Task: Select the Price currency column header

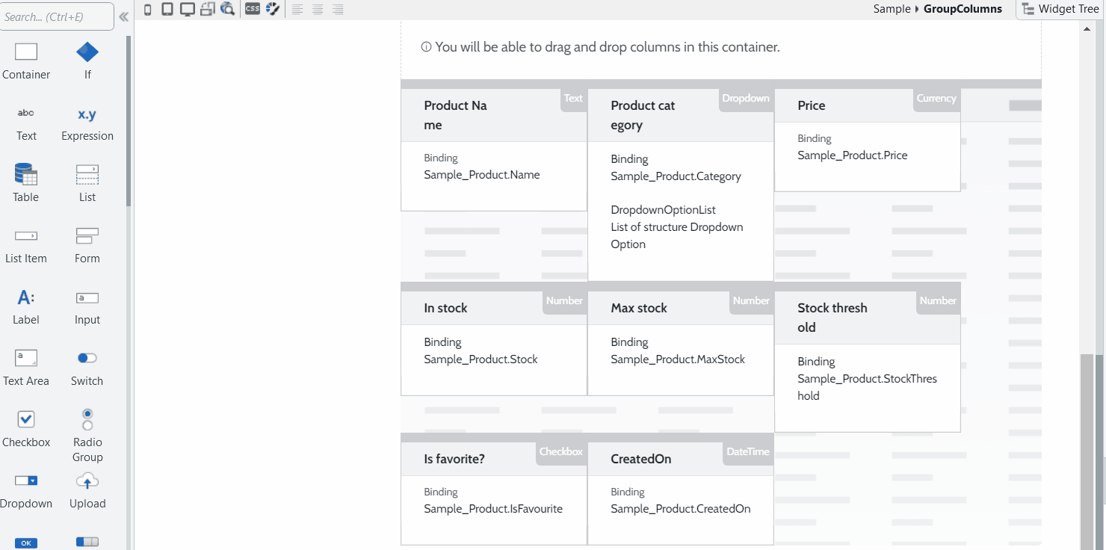Action: pyautogui.click(x=812, y=105)
